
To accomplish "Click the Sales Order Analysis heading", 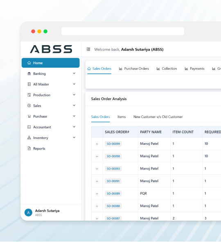I will [109, 99].
